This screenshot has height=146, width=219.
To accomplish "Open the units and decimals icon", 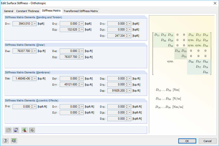I will pyautogui.click(x=14, y=141).
